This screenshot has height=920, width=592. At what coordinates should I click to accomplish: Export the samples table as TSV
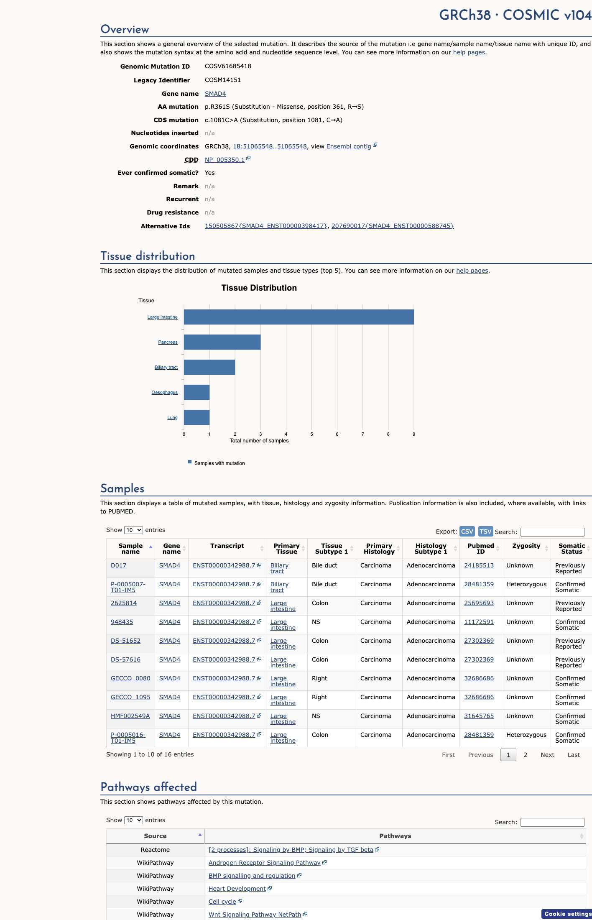tap(485, 532)
